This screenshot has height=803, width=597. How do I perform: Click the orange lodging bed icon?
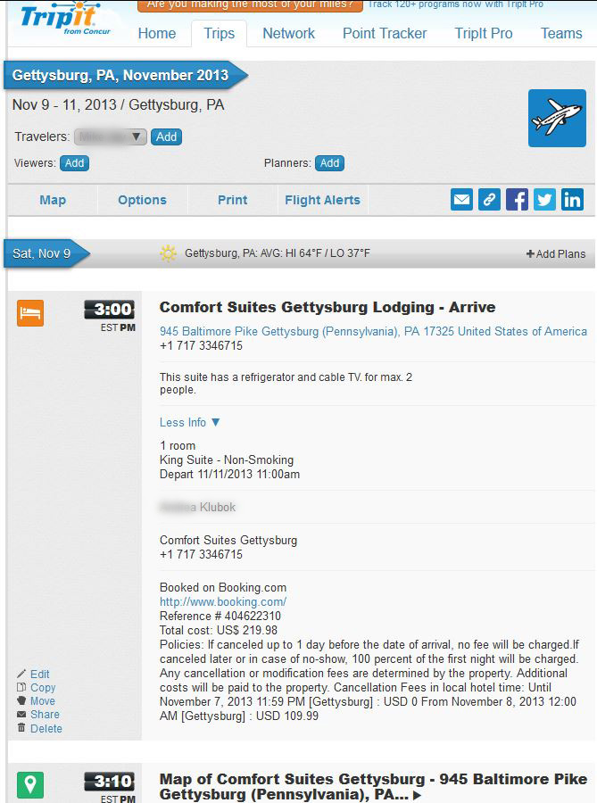[30, 313]
